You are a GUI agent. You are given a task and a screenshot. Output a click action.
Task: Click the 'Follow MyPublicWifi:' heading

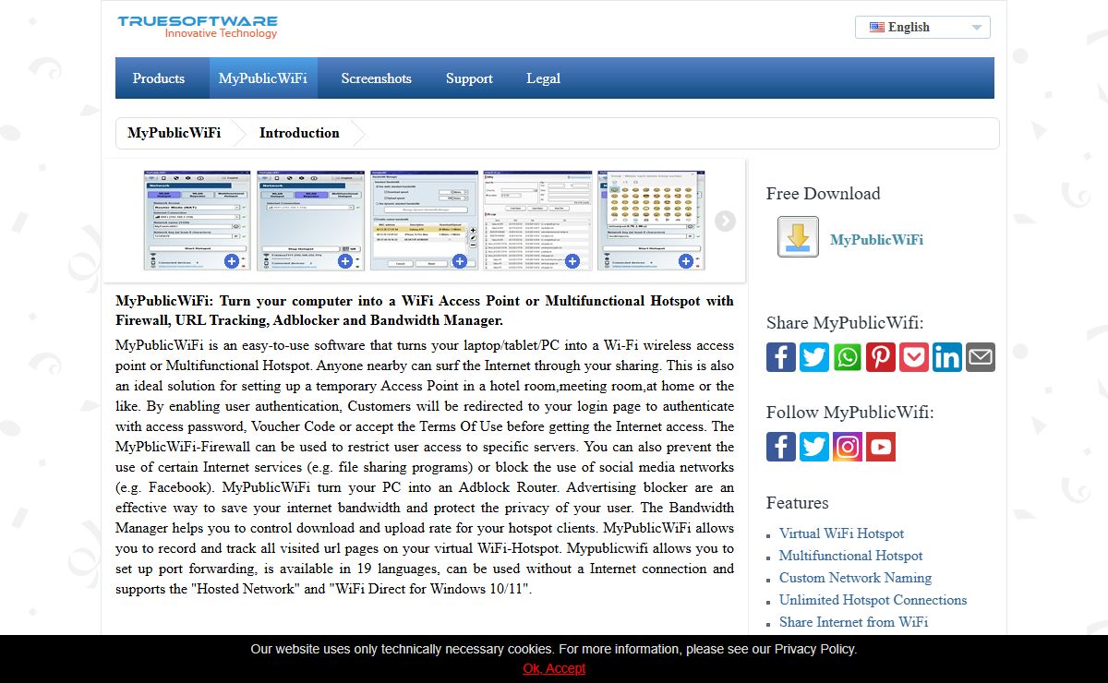[x=849, y=413]
